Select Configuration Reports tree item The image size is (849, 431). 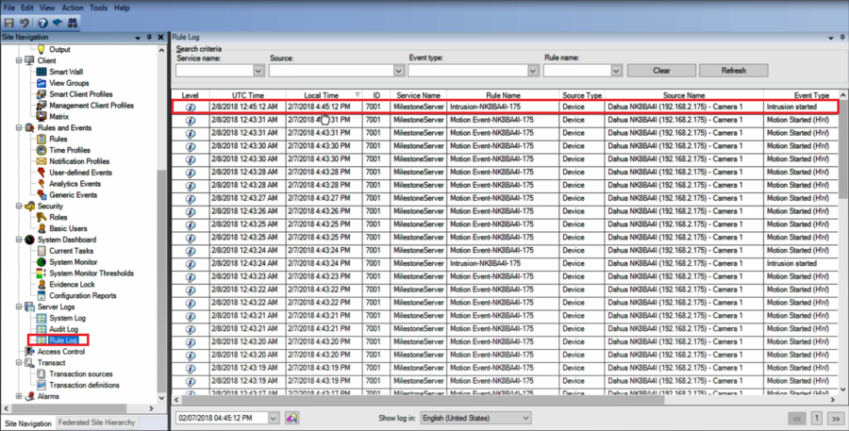click(82, 295)
